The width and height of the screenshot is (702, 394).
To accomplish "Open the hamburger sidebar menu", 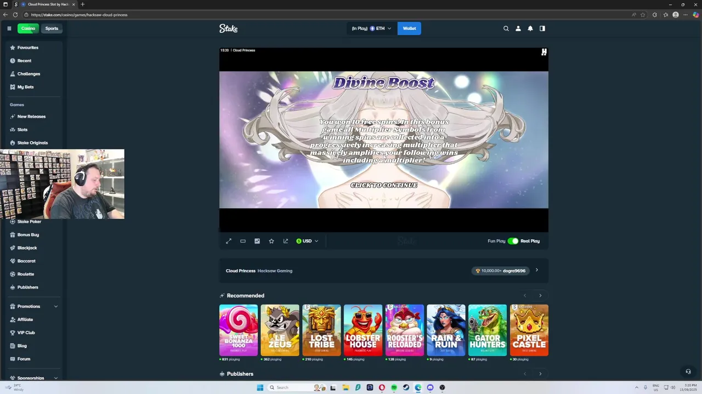I will coord(9,28).
